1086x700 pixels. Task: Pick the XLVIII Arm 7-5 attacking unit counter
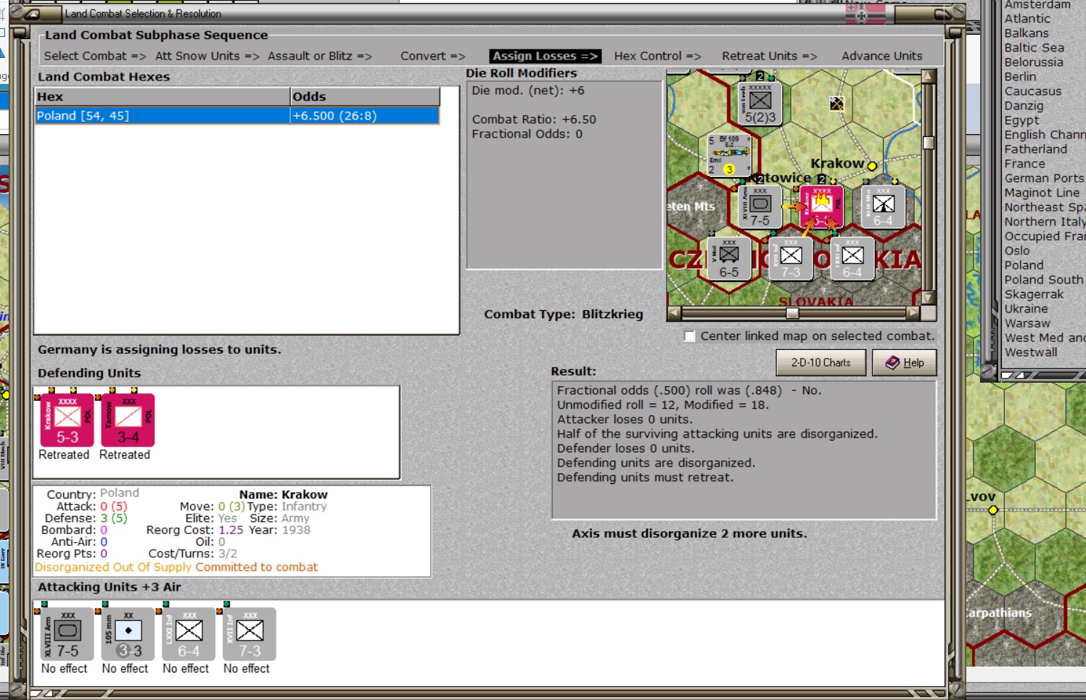click(x=67, y=634)
